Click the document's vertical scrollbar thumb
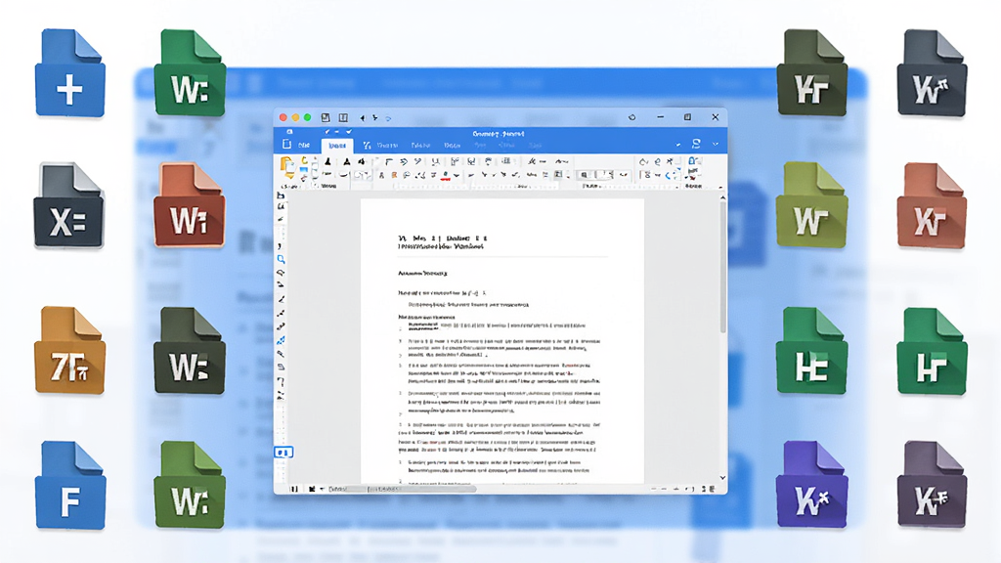1001x563 pixels. tap(722, 268)
